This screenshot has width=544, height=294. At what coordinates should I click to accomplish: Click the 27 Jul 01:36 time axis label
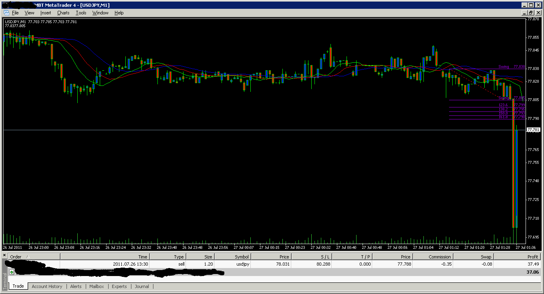(x=526, y=247)
